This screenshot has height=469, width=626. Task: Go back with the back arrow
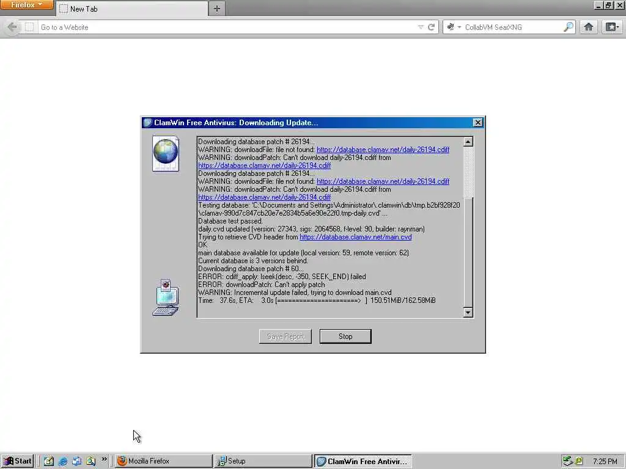[x=12, y=27]
